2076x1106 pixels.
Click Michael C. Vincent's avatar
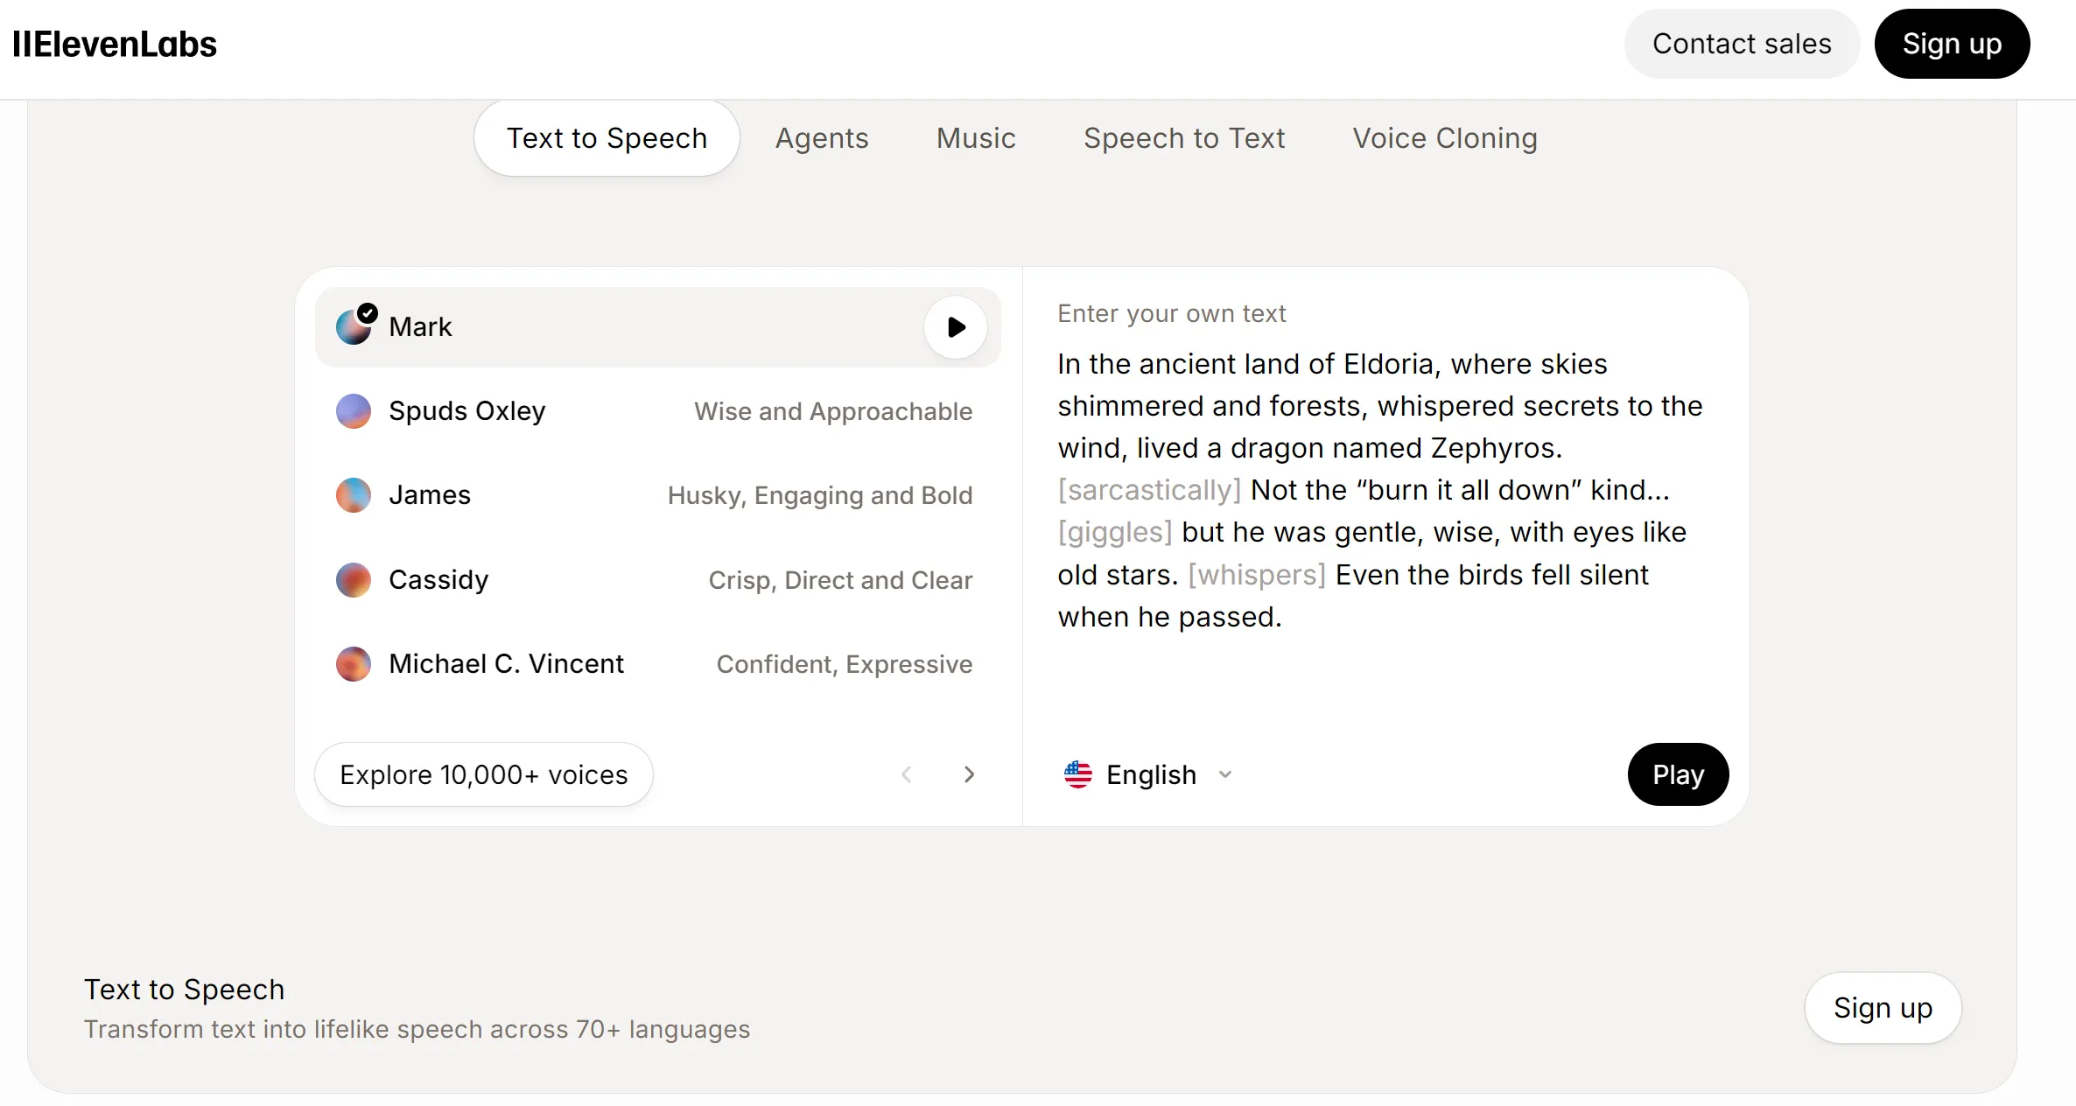[x=354, y=663]
